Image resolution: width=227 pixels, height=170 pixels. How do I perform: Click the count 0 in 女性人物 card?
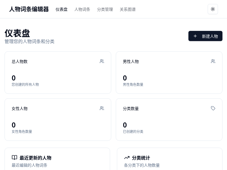click(x=14, y=125)
